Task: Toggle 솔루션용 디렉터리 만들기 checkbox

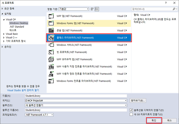Action: pyautogui.click(x=131, y=110)
